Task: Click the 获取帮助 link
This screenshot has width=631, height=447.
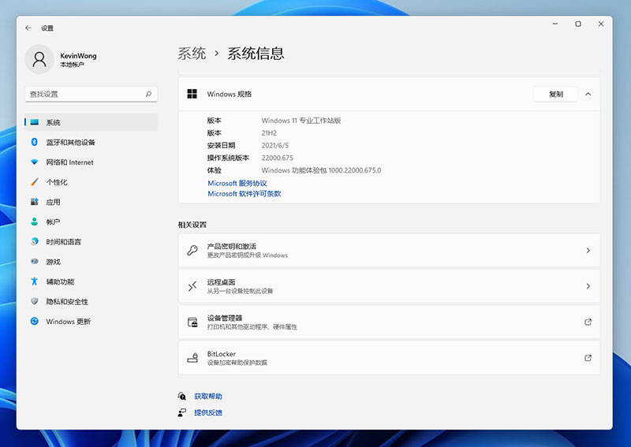Action: coord(208,397)
